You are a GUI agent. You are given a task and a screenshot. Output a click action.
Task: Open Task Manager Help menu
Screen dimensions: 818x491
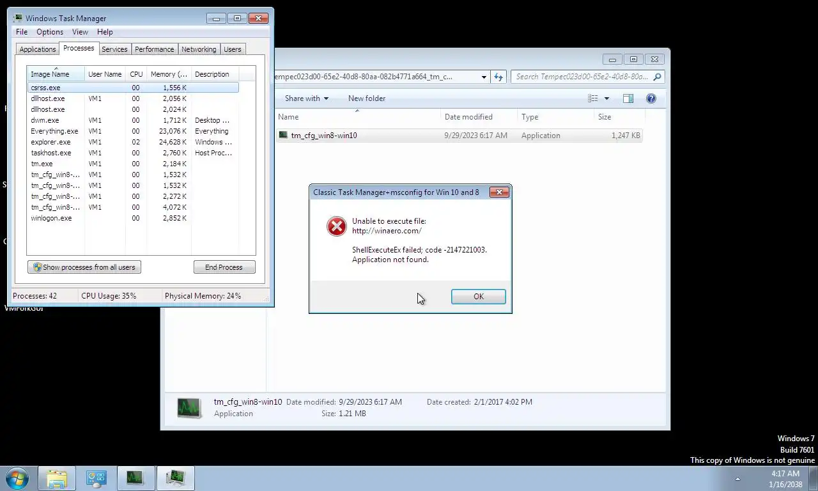pos(105,32)
